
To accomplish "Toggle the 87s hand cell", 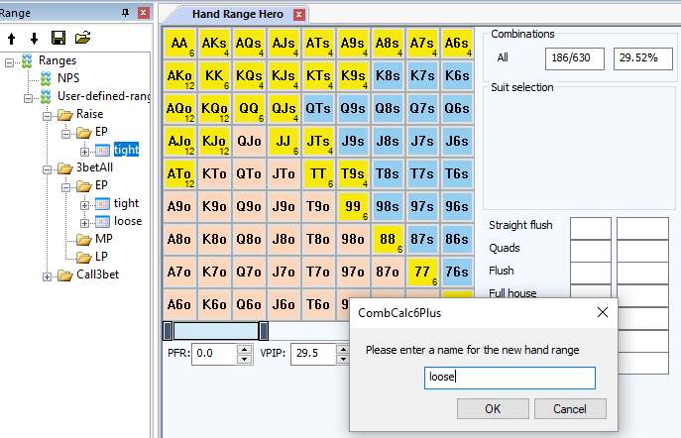I will tap(423, 240).
